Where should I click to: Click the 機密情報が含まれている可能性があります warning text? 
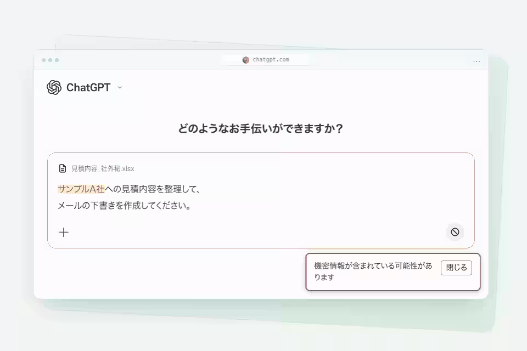(x=373, y=271)
